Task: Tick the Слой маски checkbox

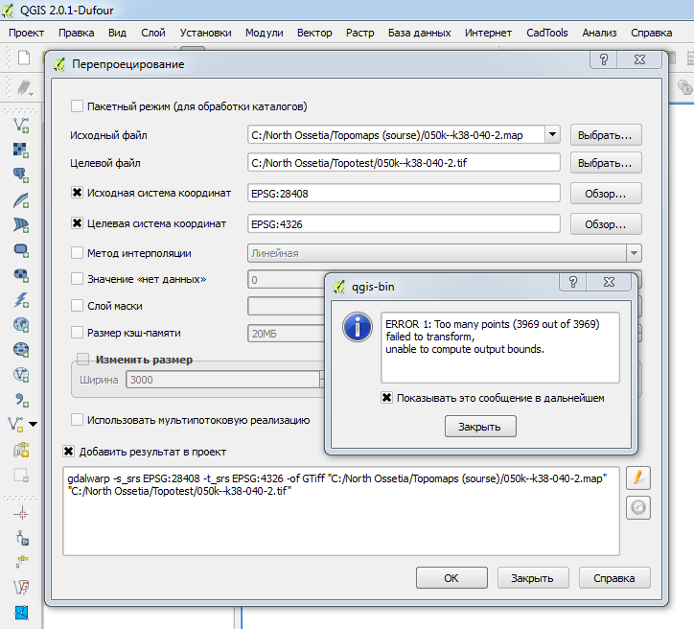Action: 77,306
